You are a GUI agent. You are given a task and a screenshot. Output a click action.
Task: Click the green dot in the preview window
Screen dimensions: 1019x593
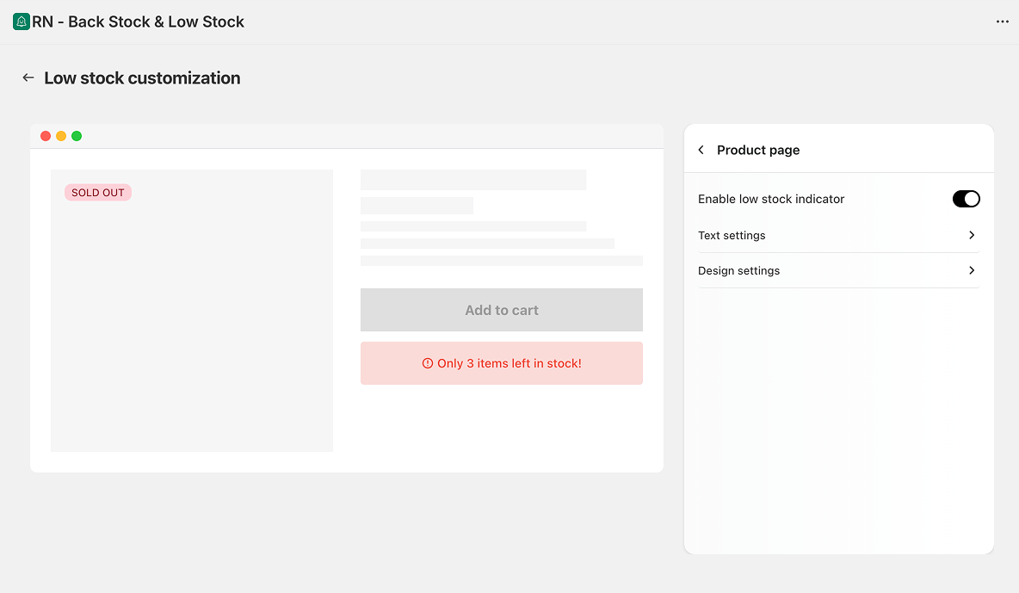coord(77,136)
